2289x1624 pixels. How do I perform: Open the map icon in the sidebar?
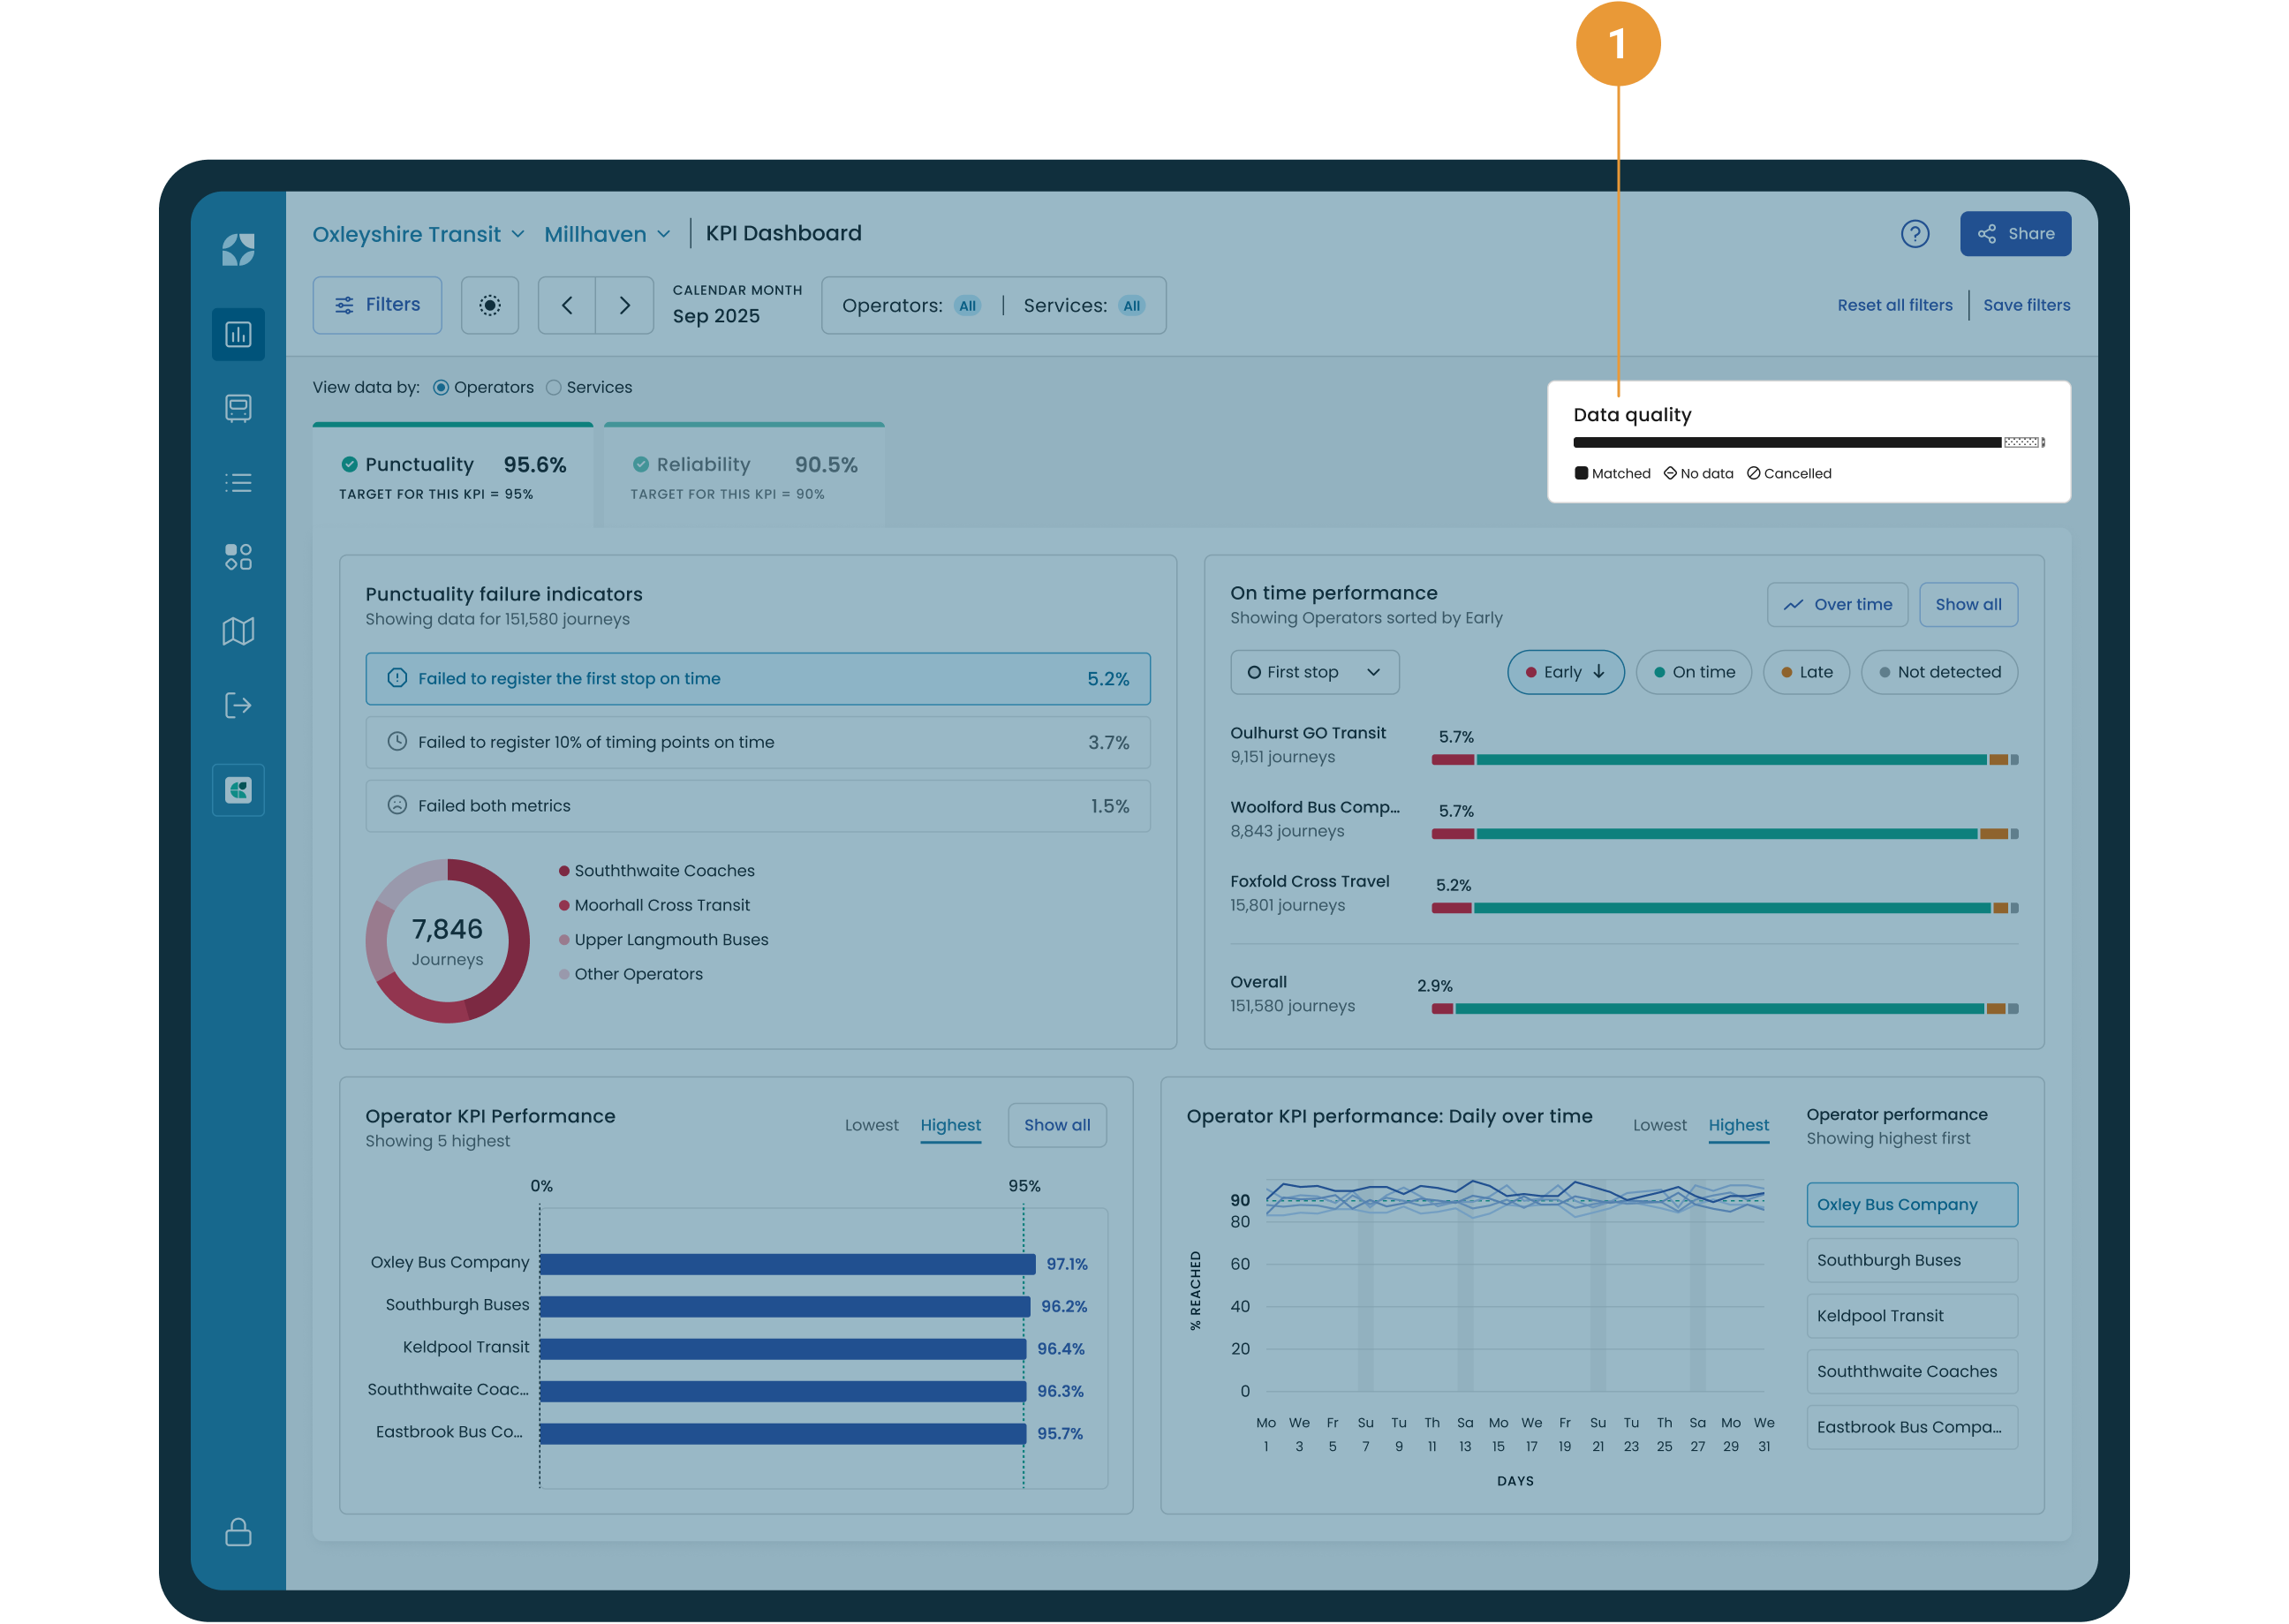point(238,631)
